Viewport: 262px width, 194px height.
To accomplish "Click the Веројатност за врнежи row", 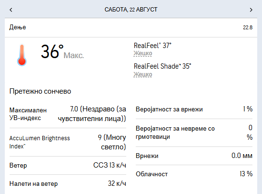I will click(x=194, y=109).
